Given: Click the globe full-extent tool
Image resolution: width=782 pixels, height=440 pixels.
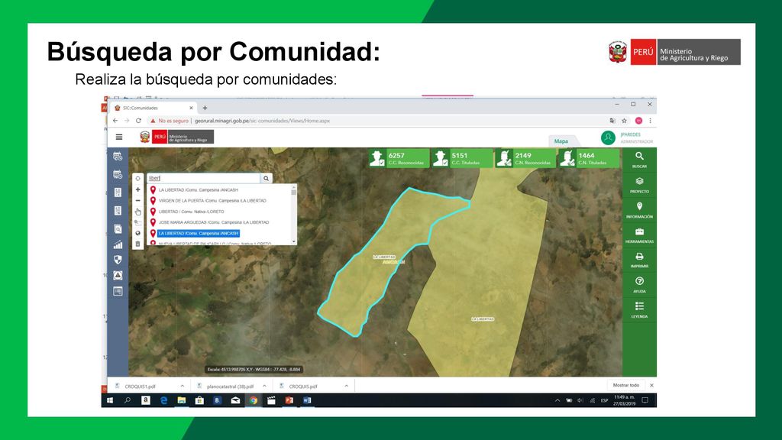Looking at the screenshot, I should click(x=138, y=233).
